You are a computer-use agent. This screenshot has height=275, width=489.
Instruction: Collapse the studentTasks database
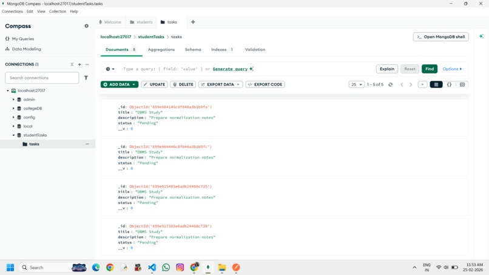13,135
